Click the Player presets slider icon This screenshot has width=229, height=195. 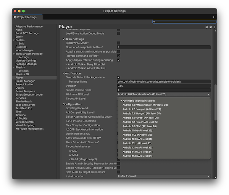click(x=210, y=27)
